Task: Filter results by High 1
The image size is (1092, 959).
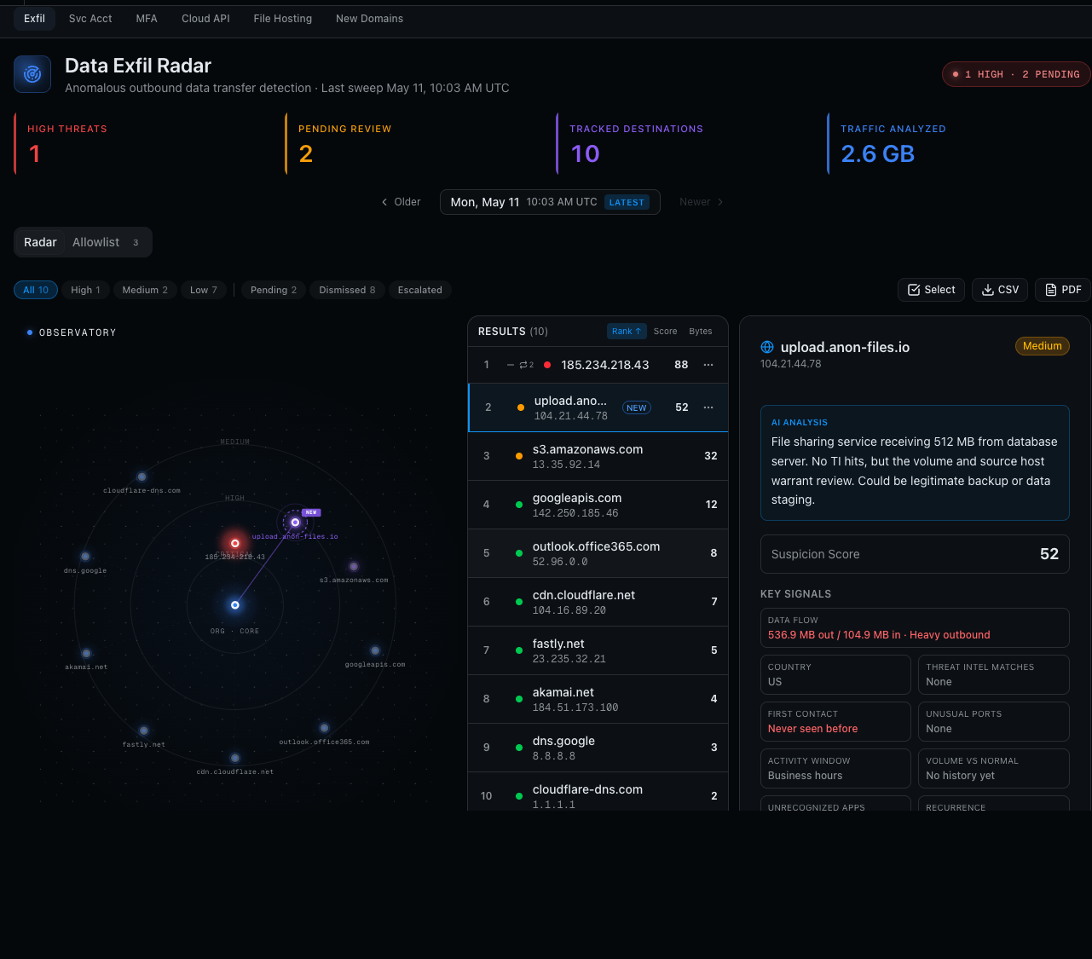Action: [85, 290]
